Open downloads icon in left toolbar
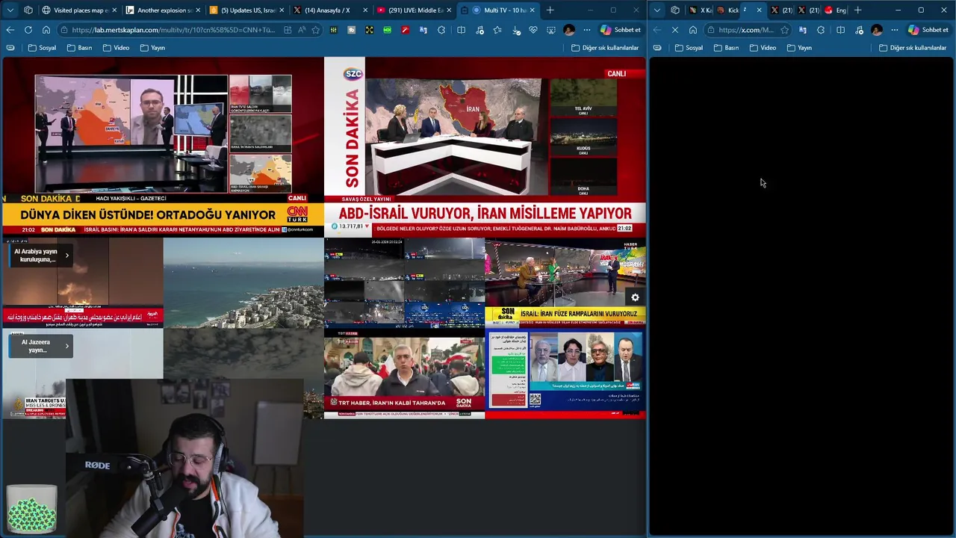956x538 pixels. point(516,30)
